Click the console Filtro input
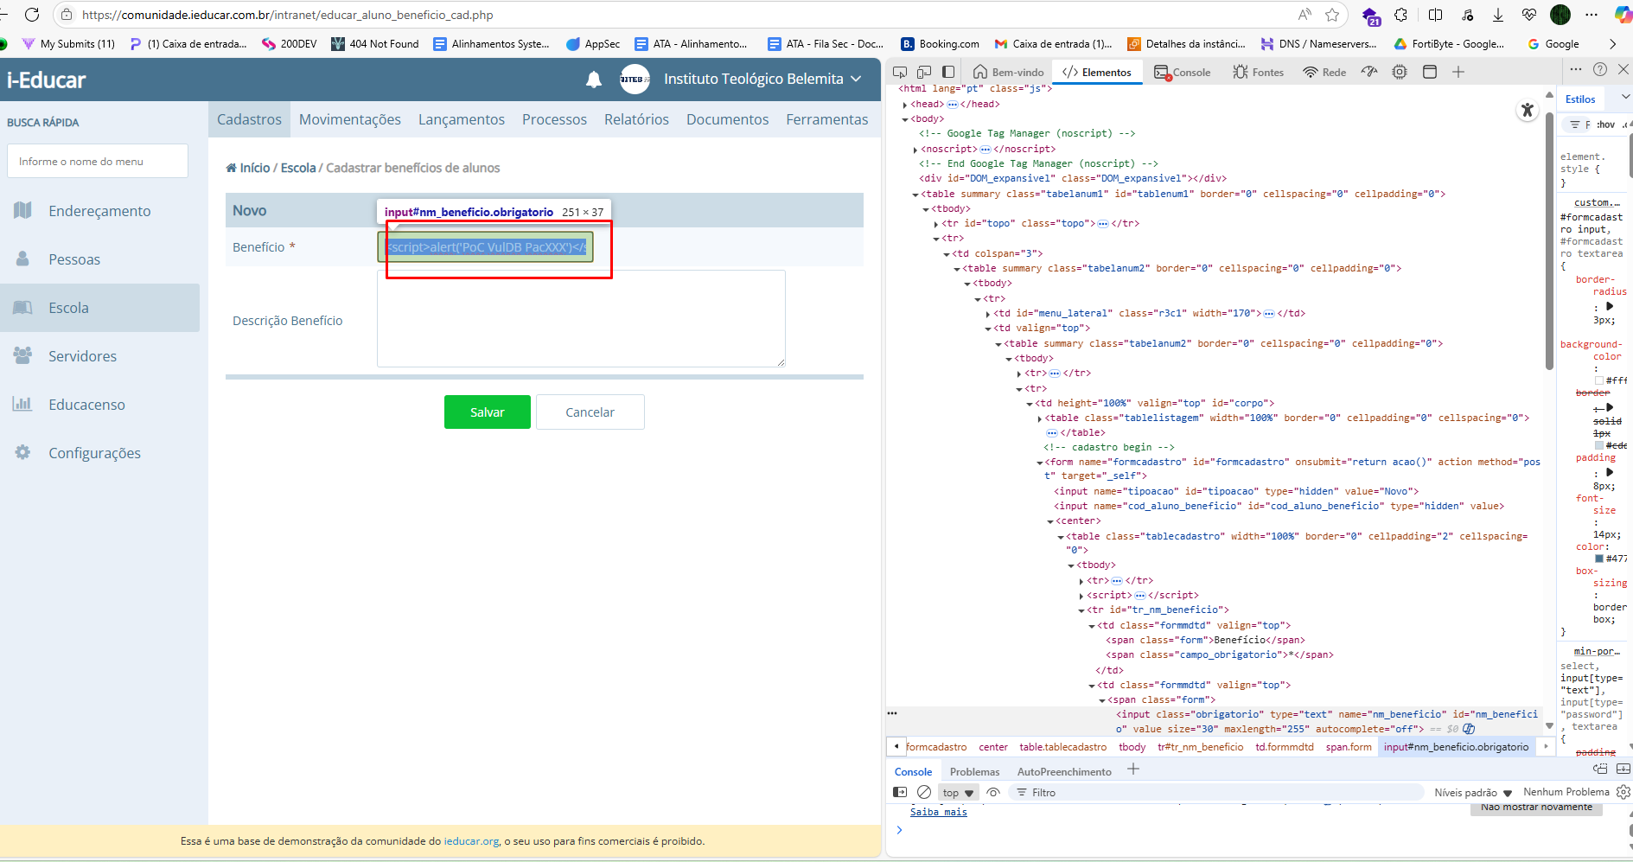 [1215, 792]
